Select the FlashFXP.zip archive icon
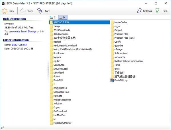The image size is (171, 130). pyautogui.click(x=112, y=80)
